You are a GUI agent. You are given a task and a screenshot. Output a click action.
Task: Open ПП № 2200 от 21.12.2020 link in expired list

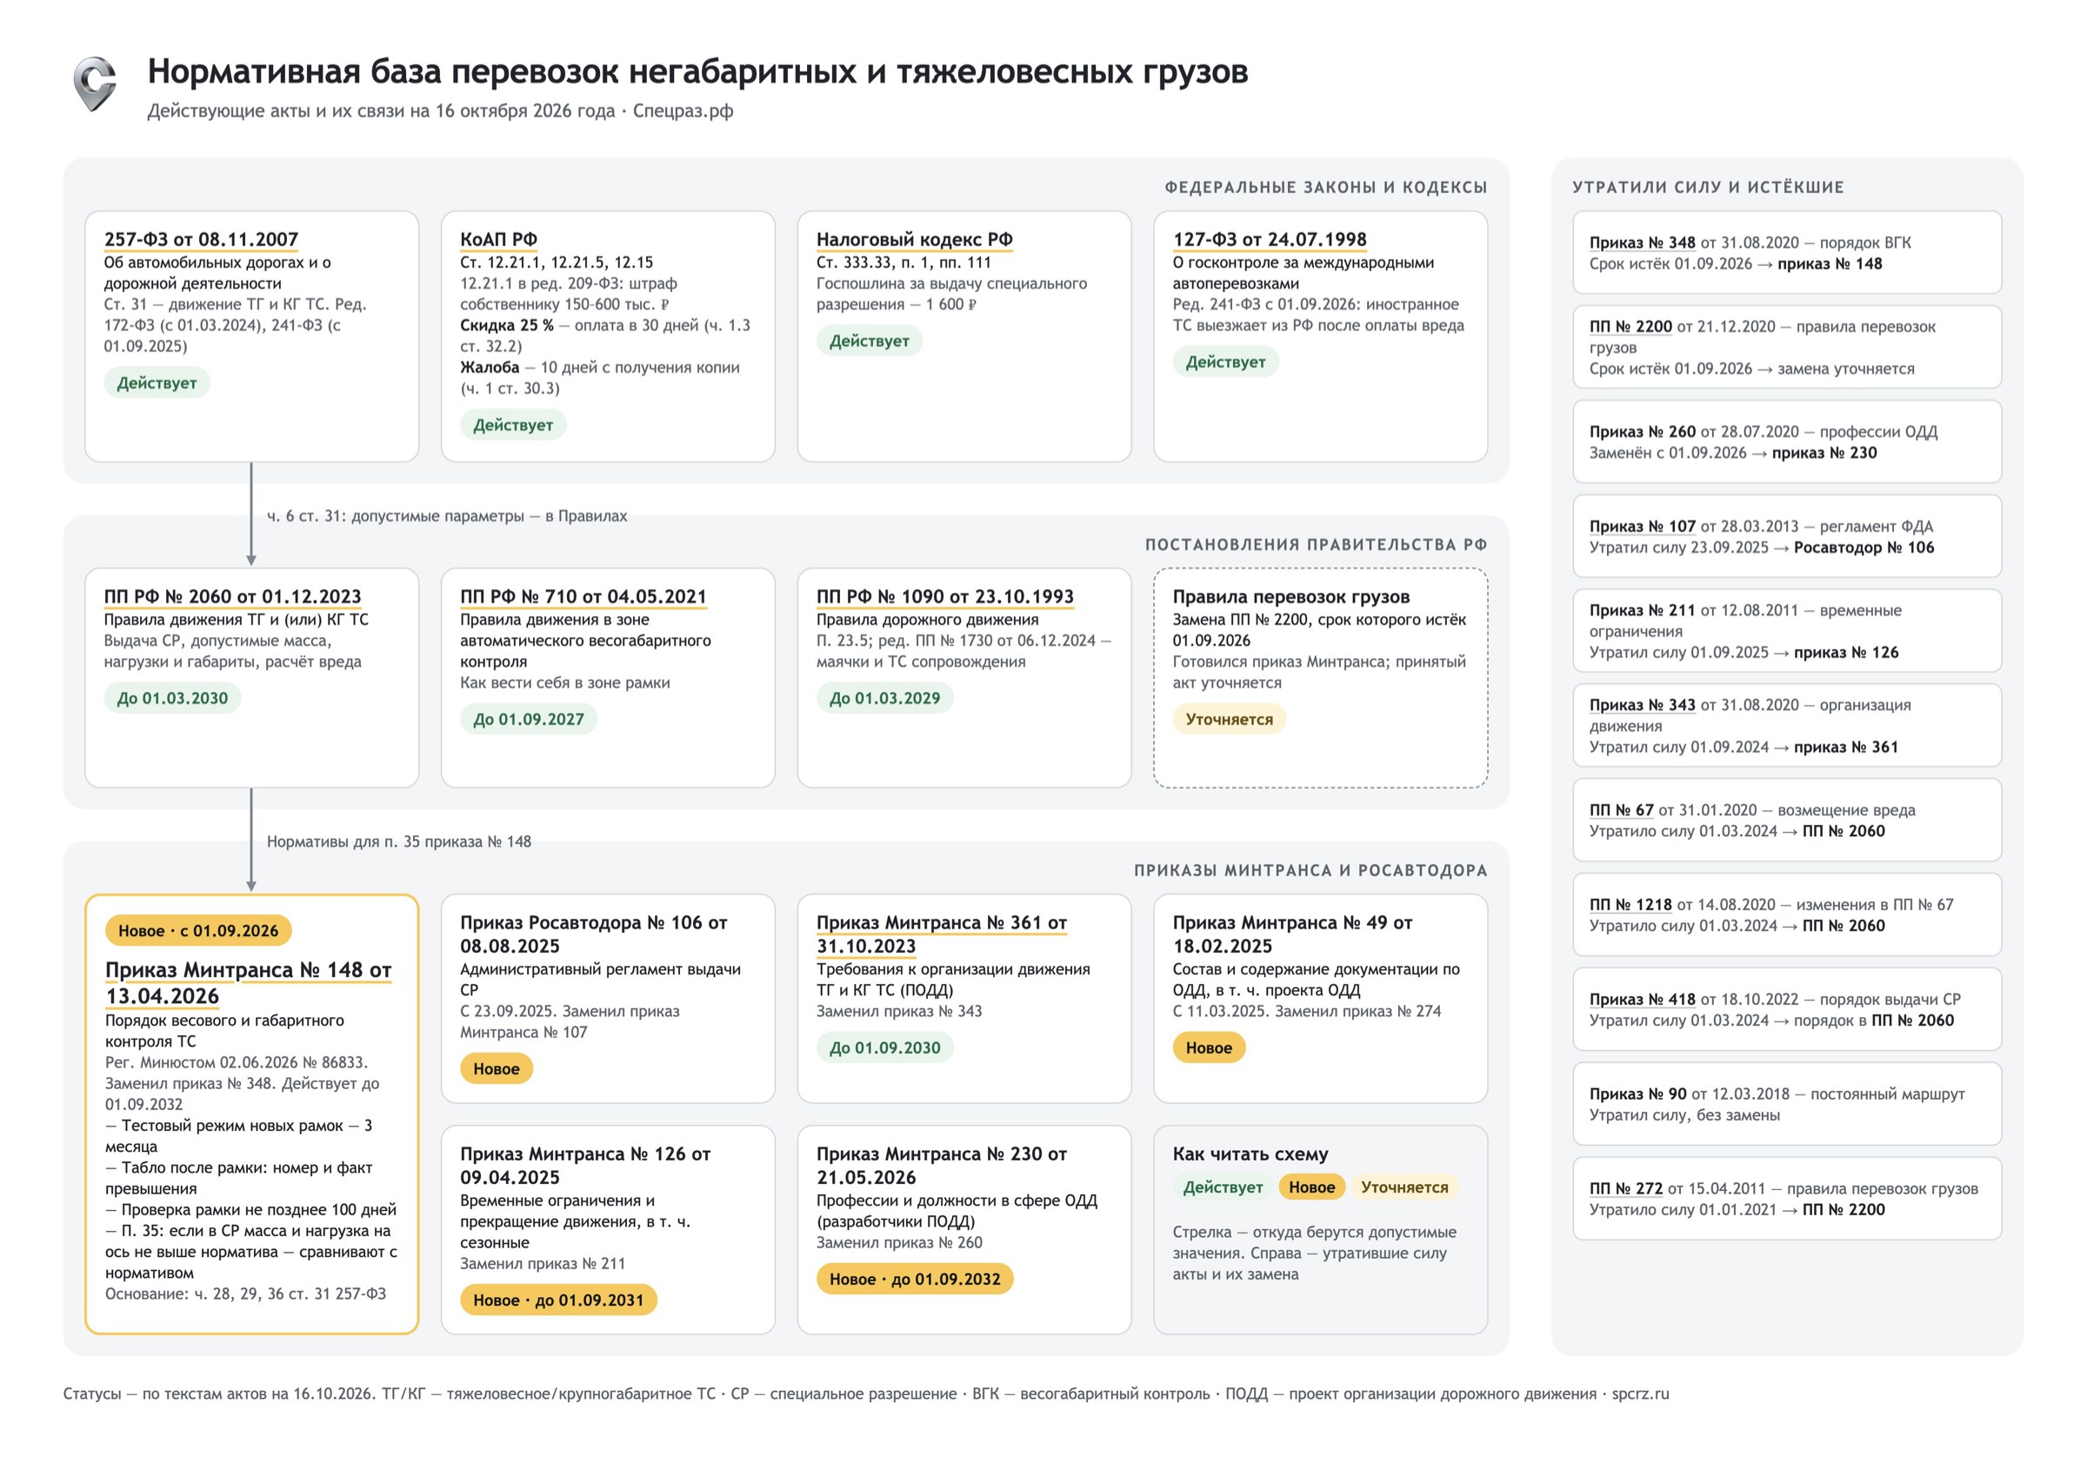(1630, 326)
